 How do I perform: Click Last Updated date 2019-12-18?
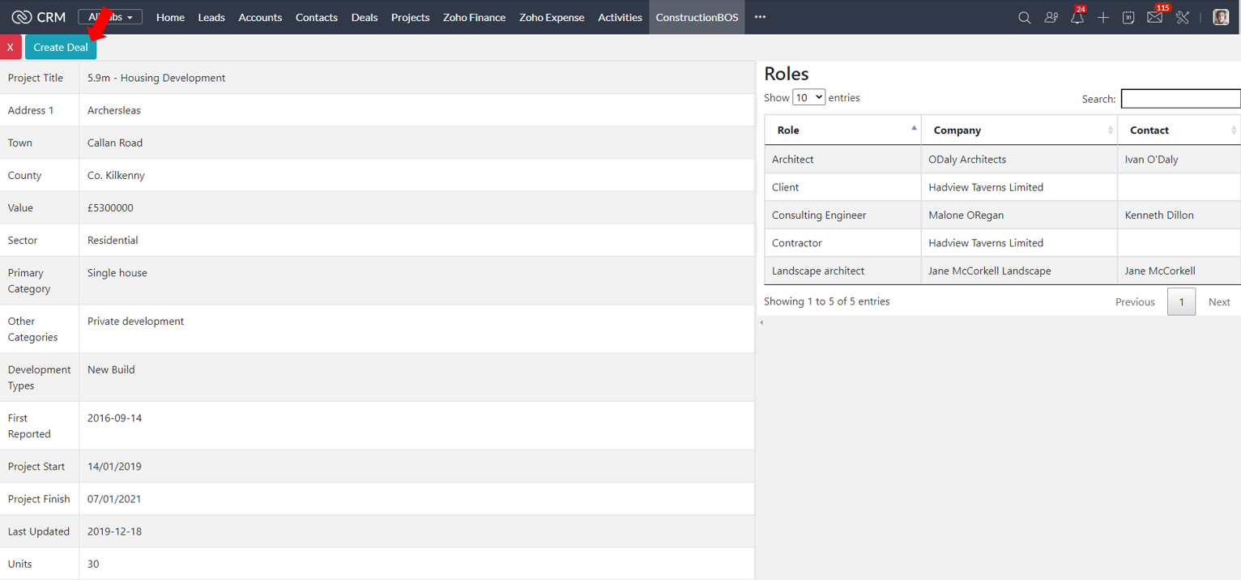(114, 531)
